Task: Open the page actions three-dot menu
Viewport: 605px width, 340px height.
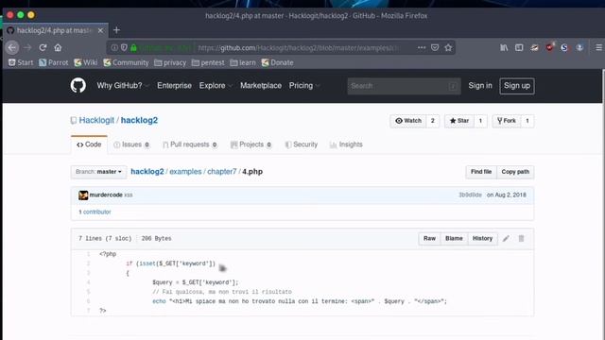Action: click(x=422, y=48)
